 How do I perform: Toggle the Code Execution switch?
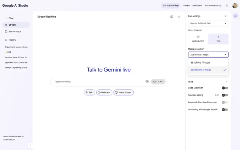(225, 88)
